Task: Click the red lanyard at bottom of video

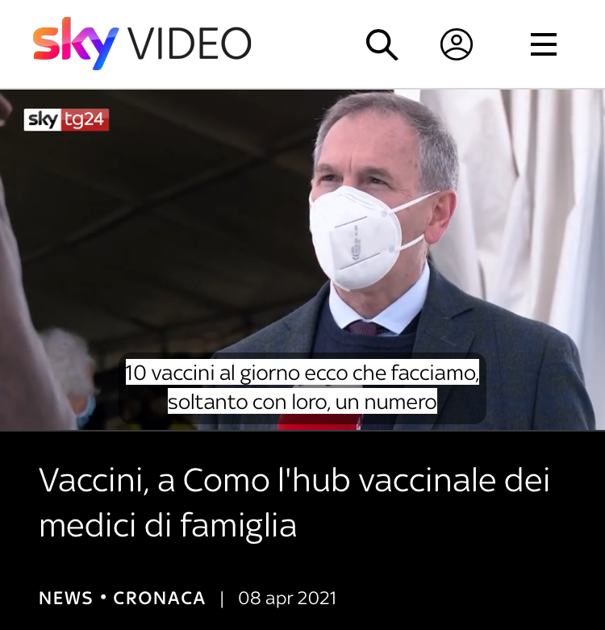Action: click(320, 423)
